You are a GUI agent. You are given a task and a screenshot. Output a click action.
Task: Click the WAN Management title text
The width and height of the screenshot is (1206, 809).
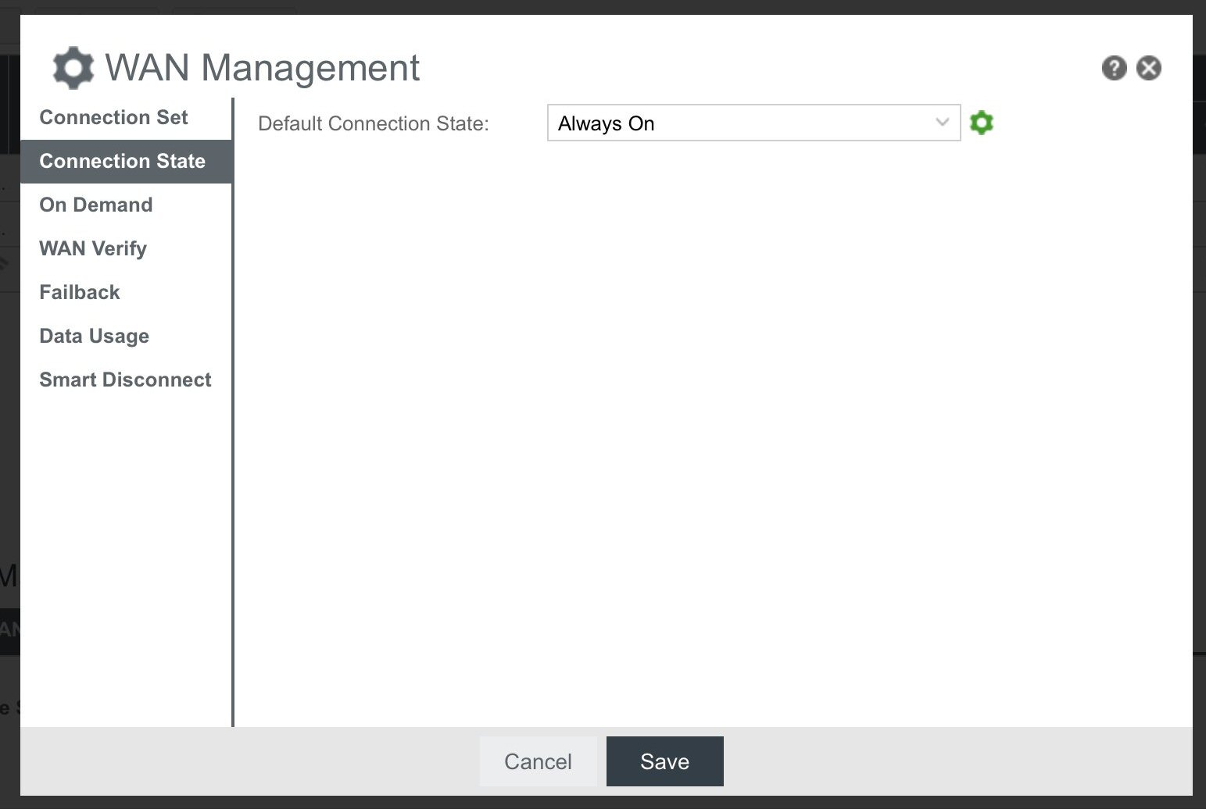[x=263, y=68]
